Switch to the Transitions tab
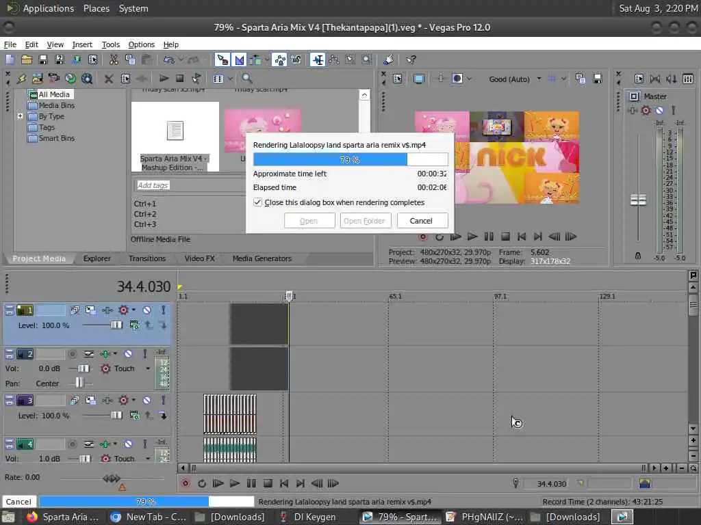Image resolution: width=701 pixels, height=525 pixels. point(147,258)
